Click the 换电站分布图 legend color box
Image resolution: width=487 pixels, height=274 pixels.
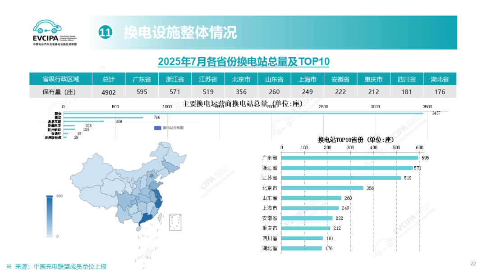[157, 128]
